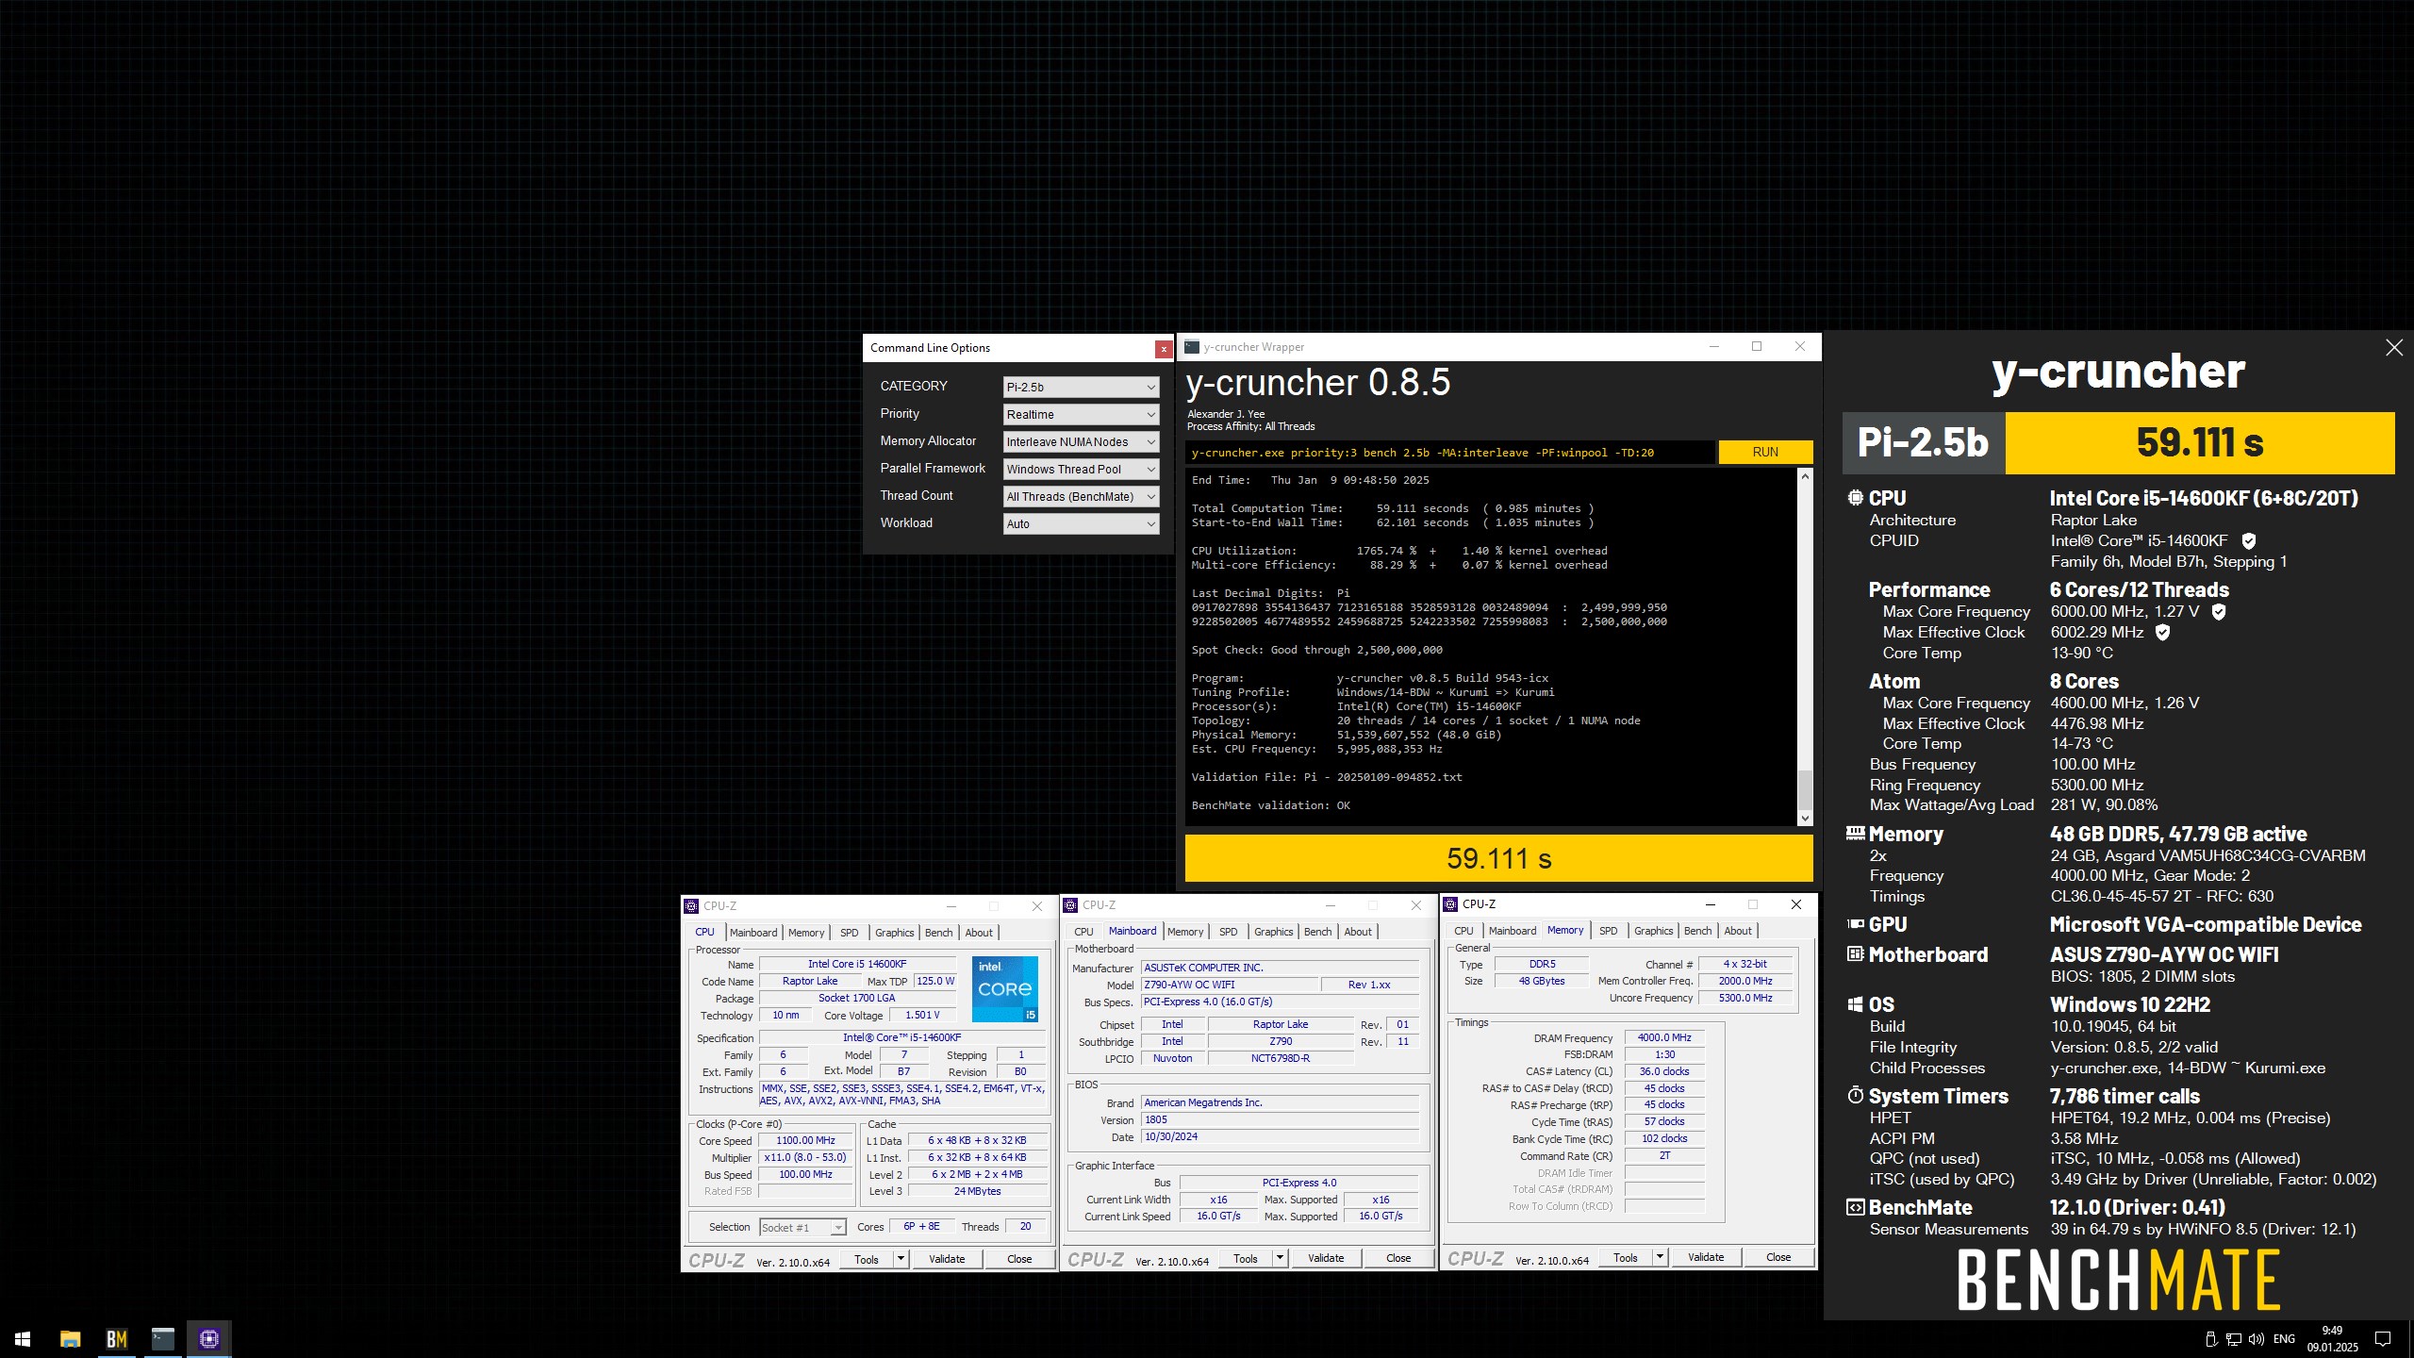Click the BenchMate Motherboard section icon
Viewport: 2414px width, 1358px height.
(1855, 954)
